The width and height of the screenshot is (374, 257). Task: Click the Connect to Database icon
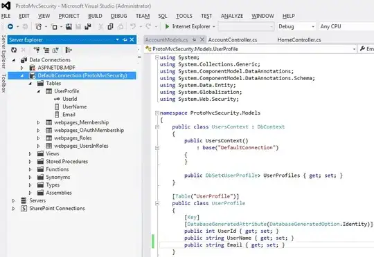point(37,50)
